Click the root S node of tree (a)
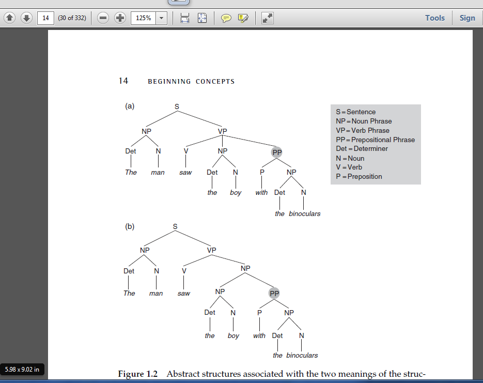 (177, 106)
